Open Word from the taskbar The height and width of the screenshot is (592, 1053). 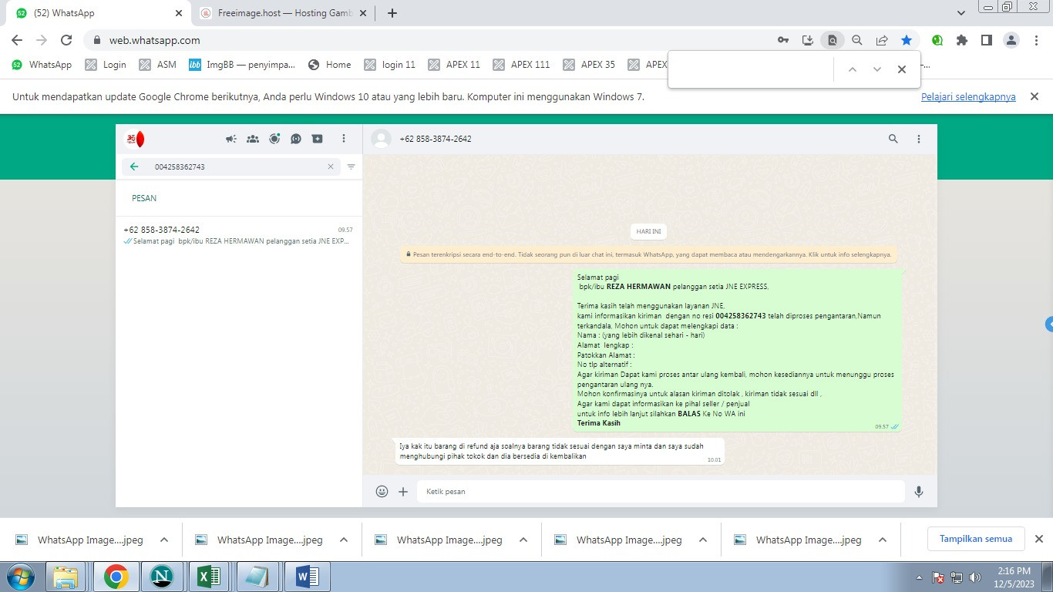coord(307,577)
